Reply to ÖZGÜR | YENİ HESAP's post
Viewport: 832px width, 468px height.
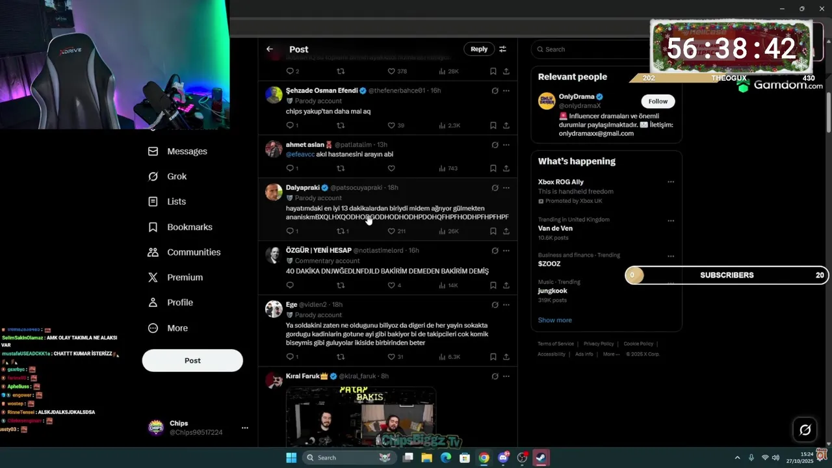[x=290, y=285]
